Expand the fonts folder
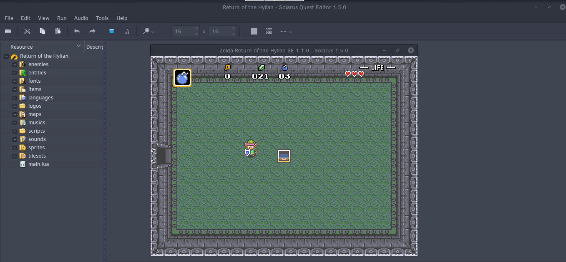 [x=15, y=81]
